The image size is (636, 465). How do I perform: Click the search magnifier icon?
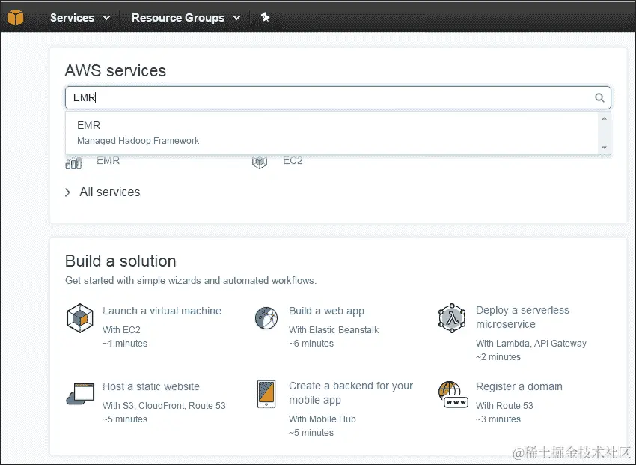point(599,98)
